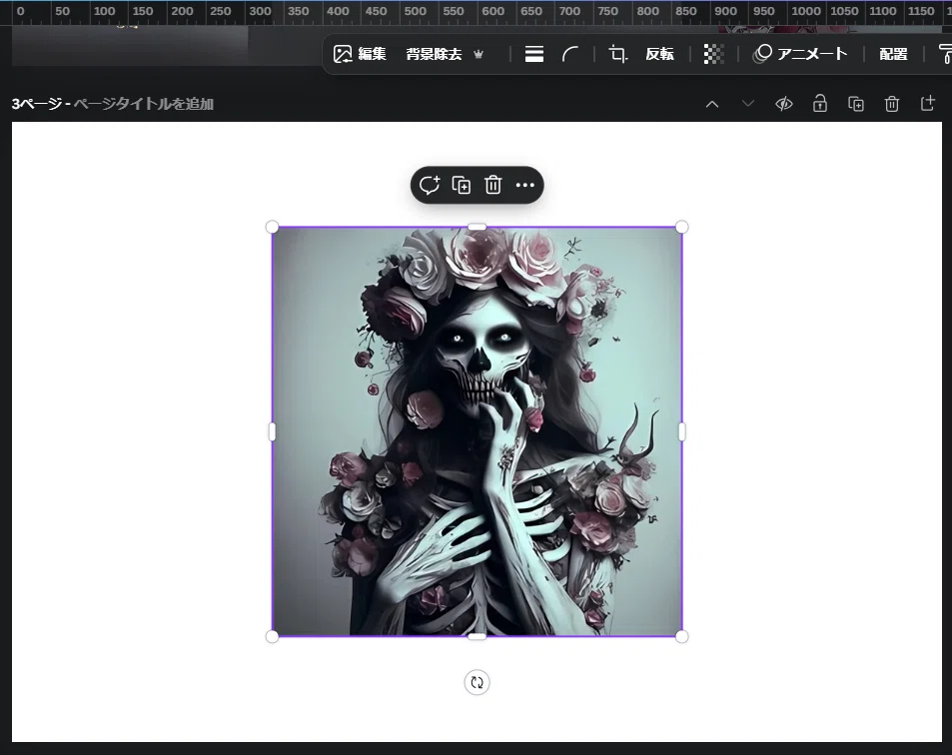
Task: Select the skeleton woman image
Action: pyautogui.click(x=477, y=431)
